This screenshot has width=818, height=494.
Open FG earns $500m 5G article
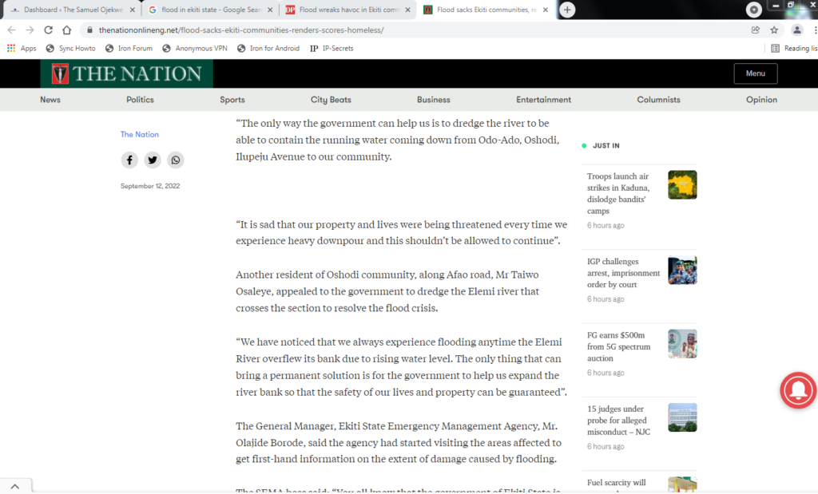pos(619,346)
